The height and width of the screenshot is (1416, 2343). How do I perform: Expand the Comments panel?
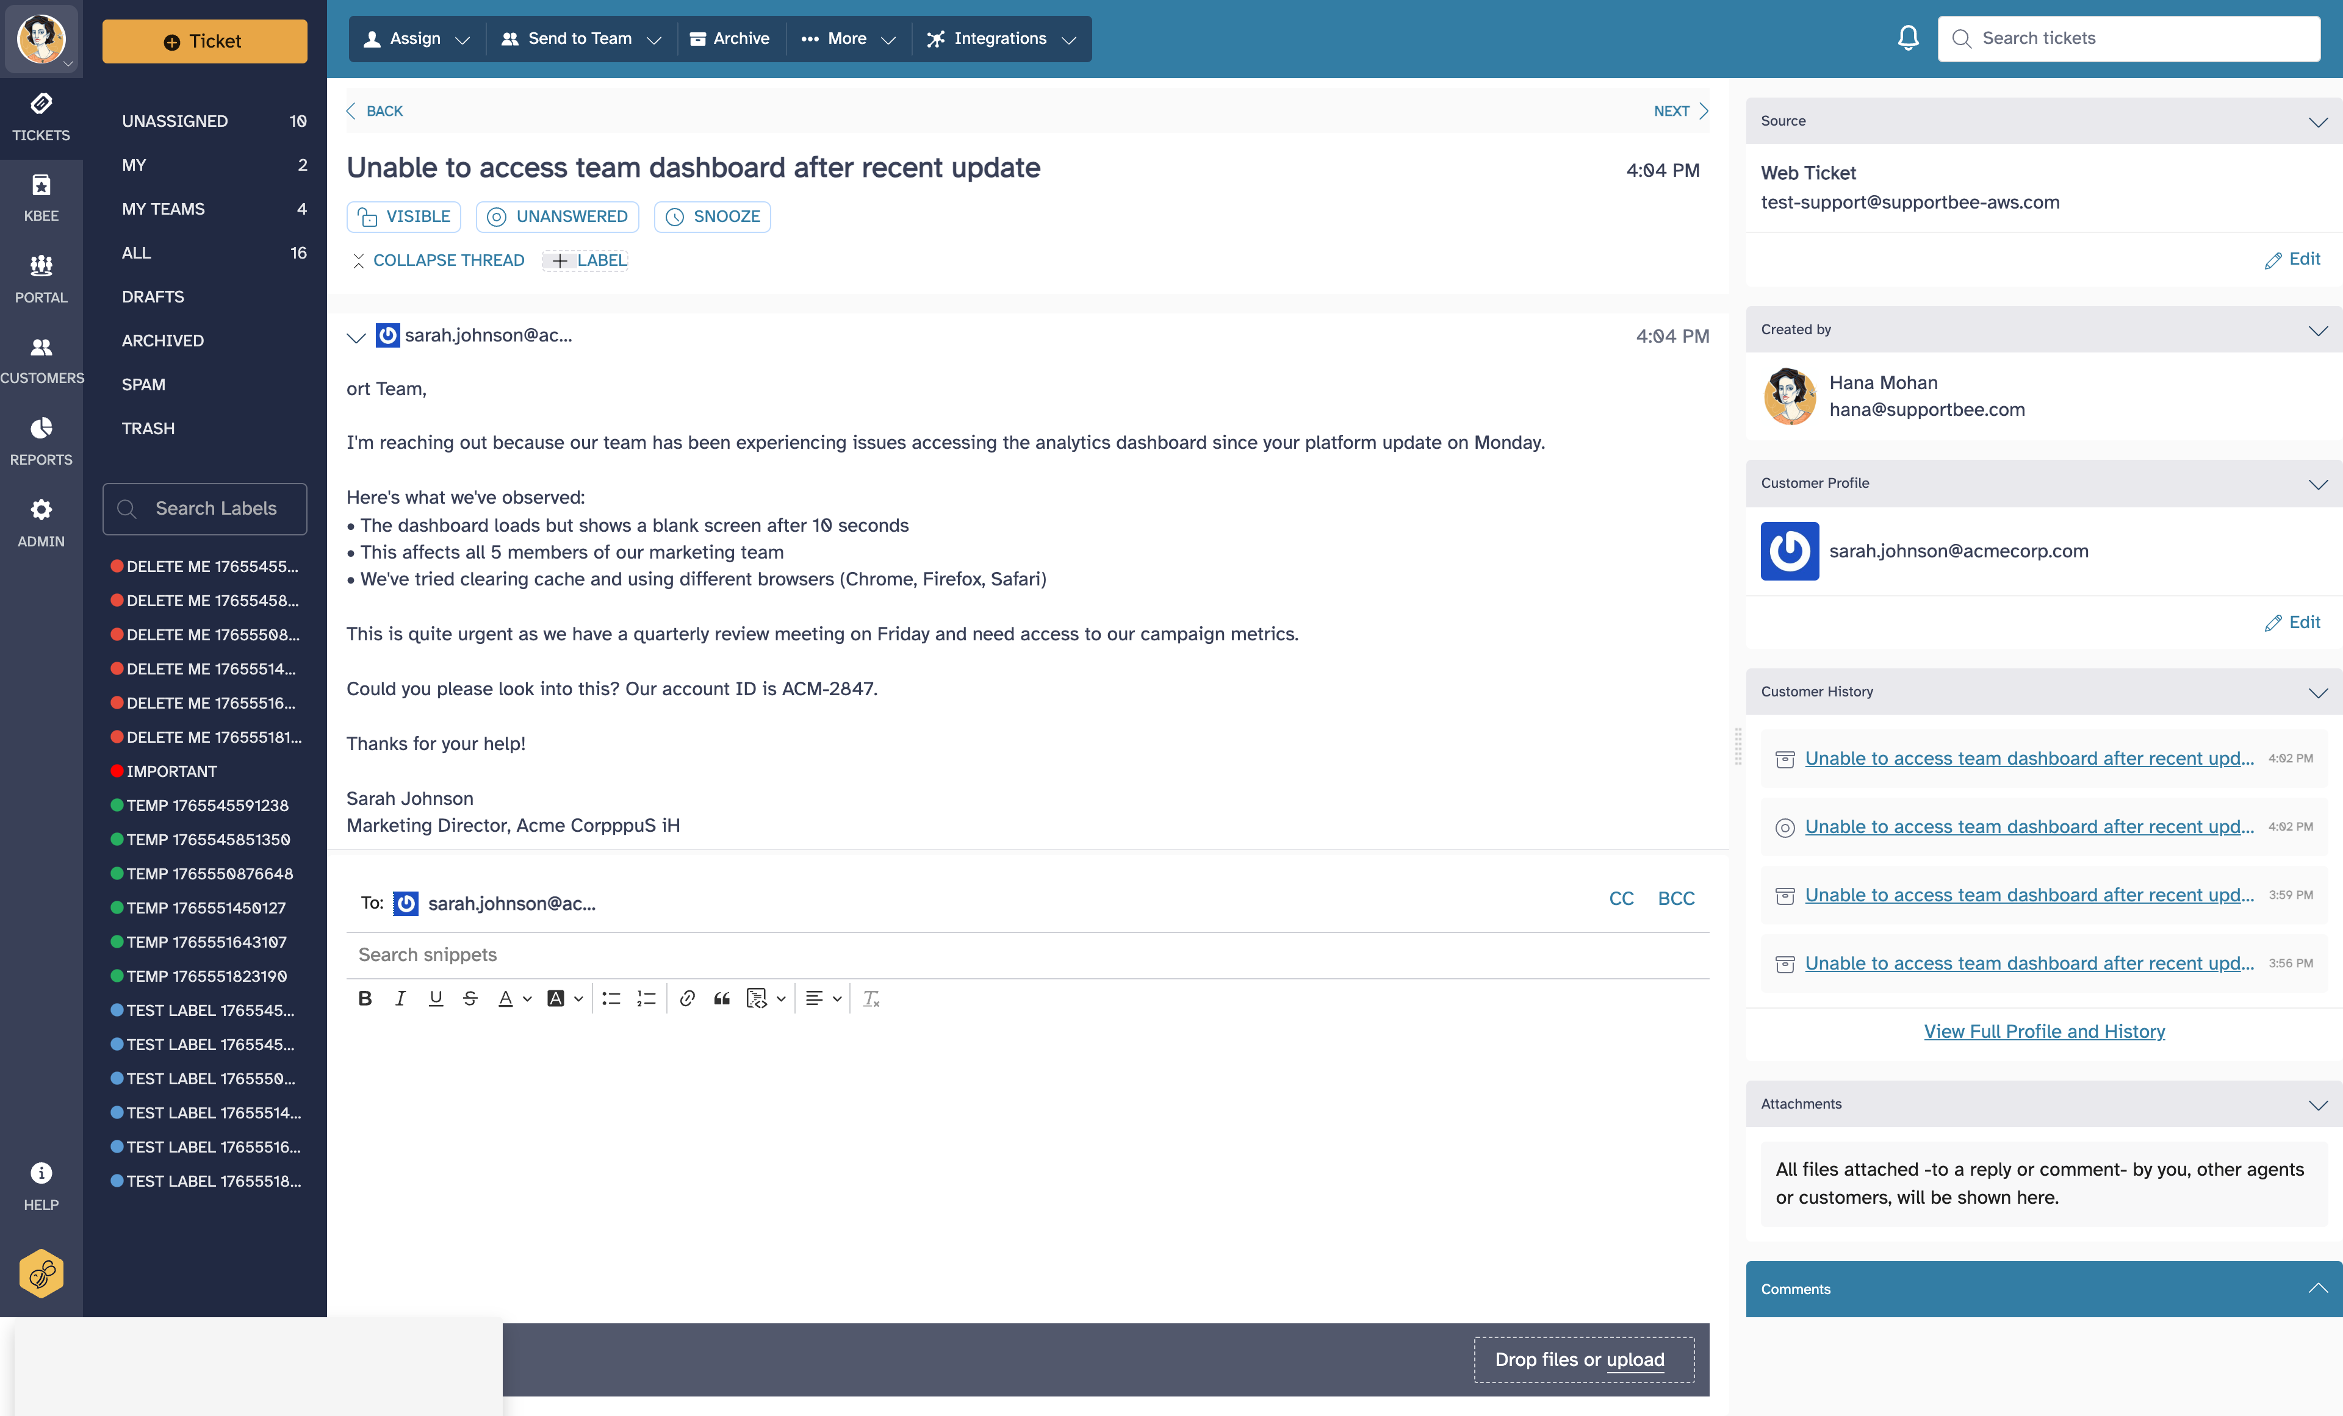tap(2317, 1289)
